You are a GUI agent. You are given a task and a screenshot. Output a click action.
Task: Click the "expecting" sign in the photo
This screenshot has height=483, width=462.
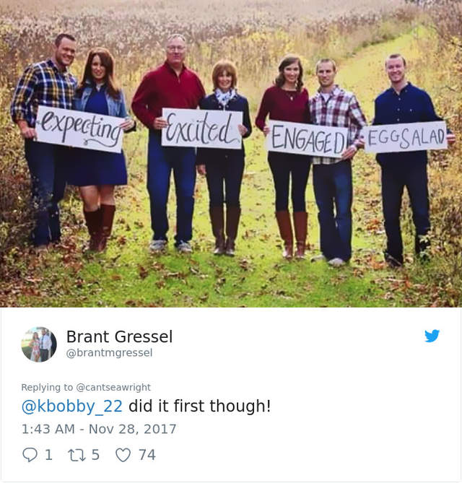[81, 129]
